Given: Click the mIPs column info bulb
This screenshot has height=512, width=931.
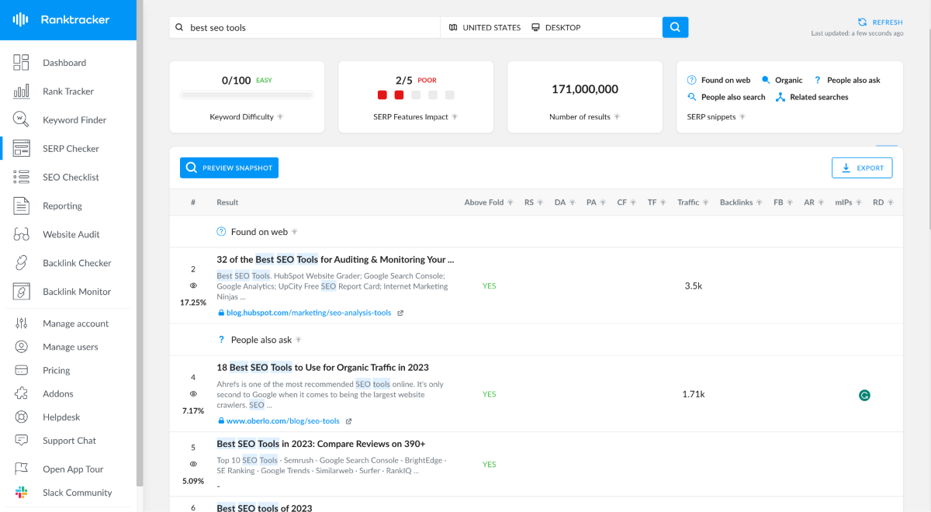Looking at the screenshot, I should coord(859,202).
